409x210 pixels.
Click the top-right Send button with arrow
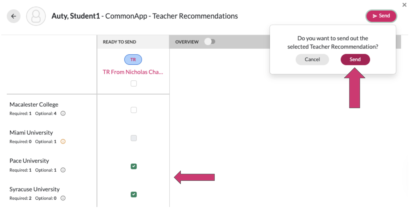[381, 16]
